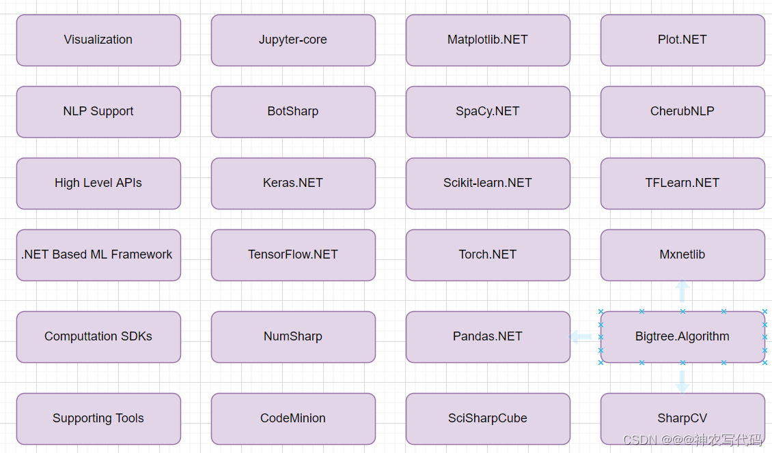Viewport: 772px width, 453px height.
Task: Click the BotSharp shape
Action: [293, 112]
